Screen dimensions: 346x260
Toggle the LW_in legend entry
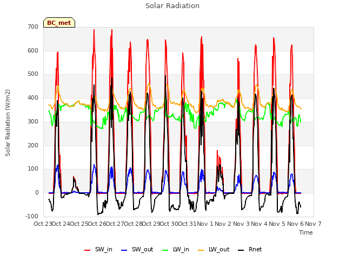176,249
